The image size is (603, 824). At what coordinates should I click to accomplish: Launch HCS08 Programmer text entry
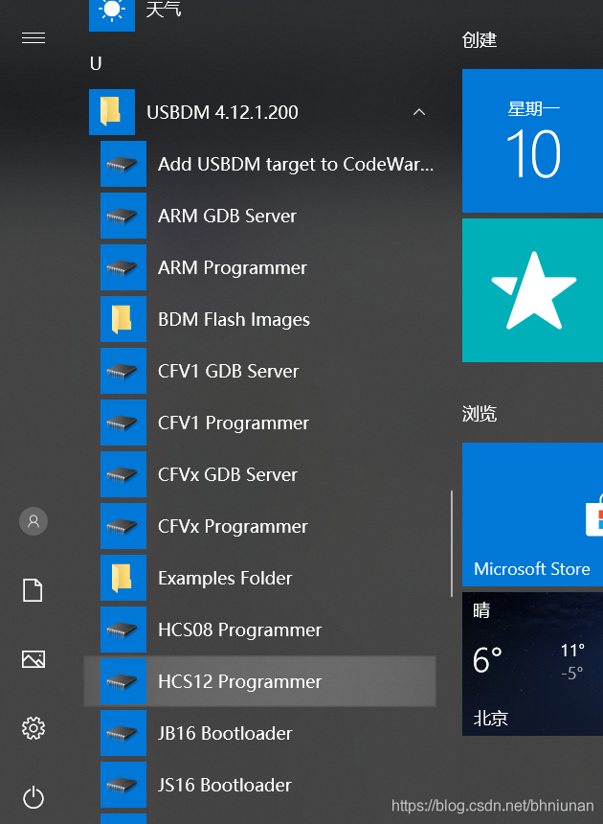click(x=240, y=630)
